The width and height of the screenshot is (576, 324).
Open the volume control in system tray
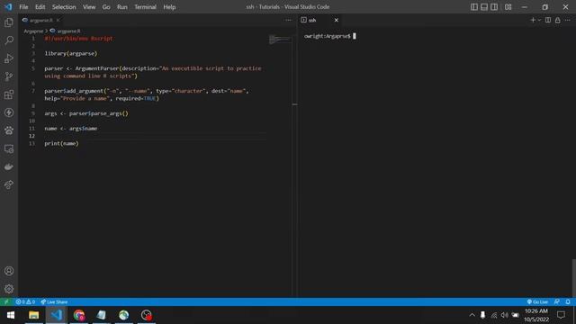tap(504, 315)
